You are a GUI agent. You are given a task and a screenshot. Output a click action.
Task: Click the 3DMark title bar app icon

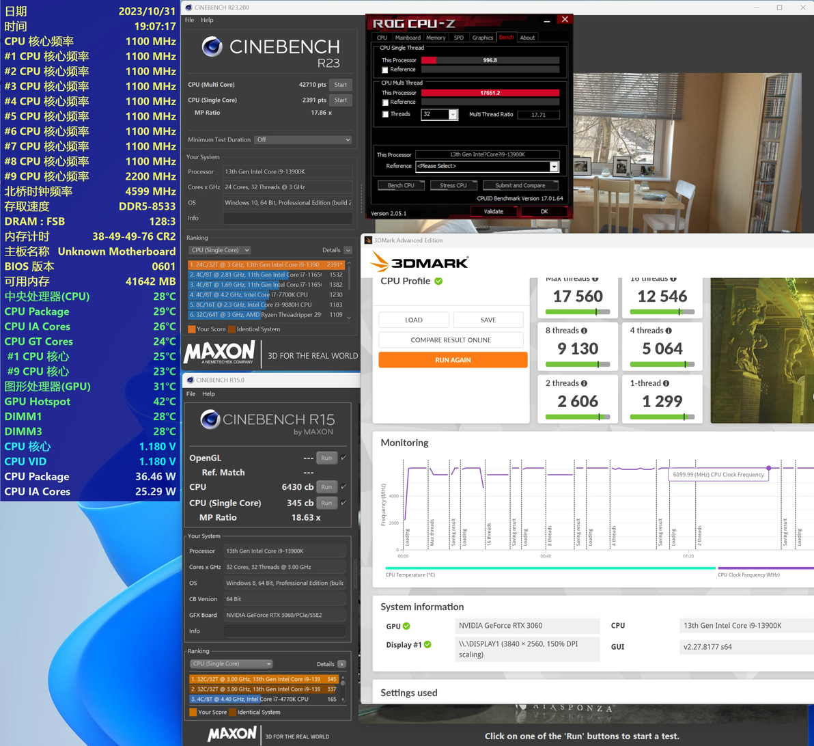pyautogui.click(x=369, y=240)
